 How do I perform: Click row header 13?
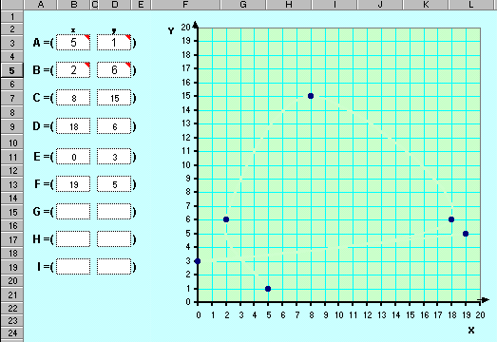[11, 184]
